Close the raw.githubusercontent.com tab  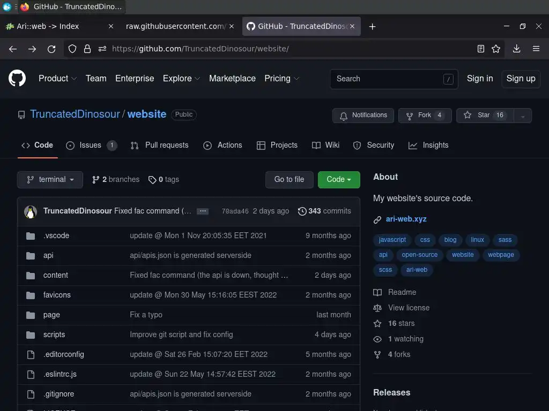pyautogui.click(x=232, y=26)
